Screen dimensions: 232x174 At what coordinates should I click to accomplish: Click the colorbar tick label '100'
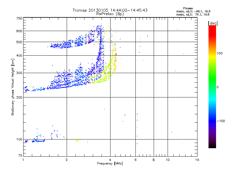(x=220, y=53)
